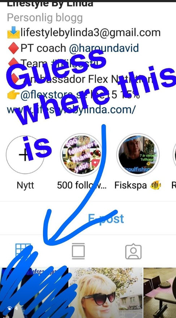Tap the pointing hand emoji before @flexstore
This screenshot has height=318, width=176.
13,95
